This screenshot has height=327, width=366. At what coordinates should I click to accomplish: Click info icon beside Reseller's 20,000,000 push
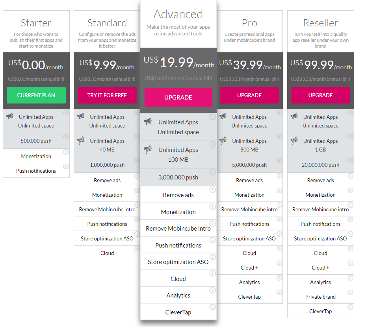tap(350, 161)
